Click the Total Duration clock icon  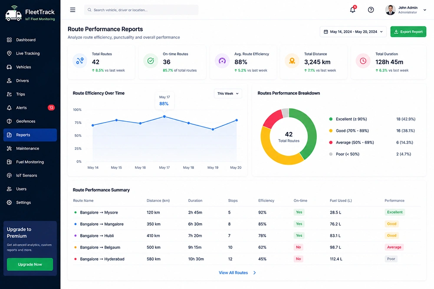tap(363, 61)
